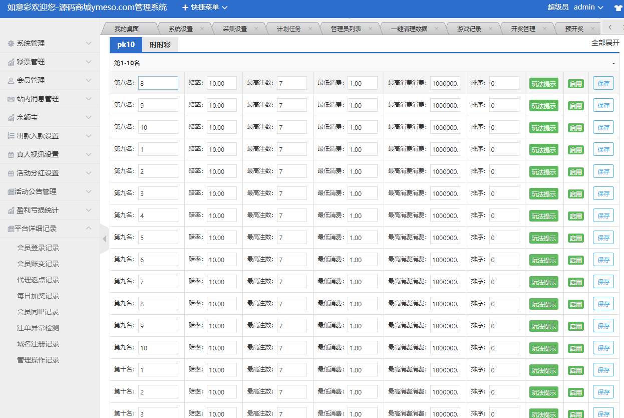Focus 赔率 field in 第八名 8 row

point(222,83)
